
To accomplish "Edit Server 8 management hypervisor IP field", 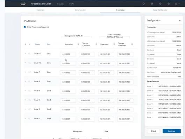I will [x=68, y=82].
